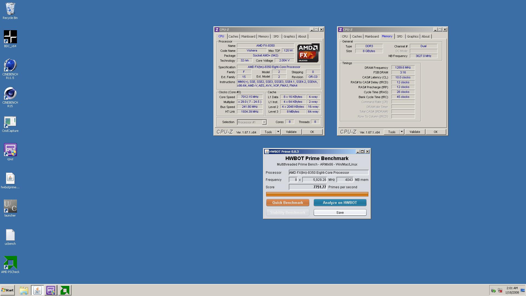
Task: Open the BDC_x64 desktop shortcut
Action: click(10, 39)
